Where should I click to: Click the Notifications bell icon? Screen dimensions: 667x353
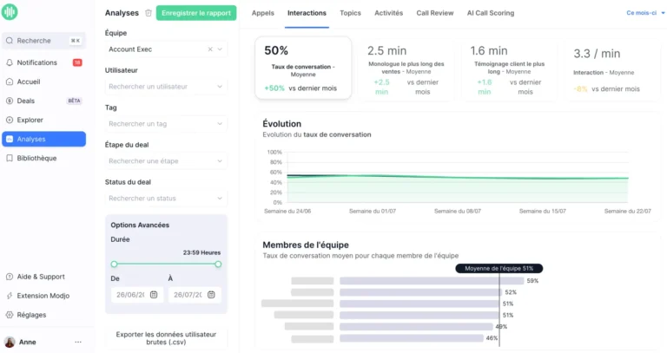[10, 62]
